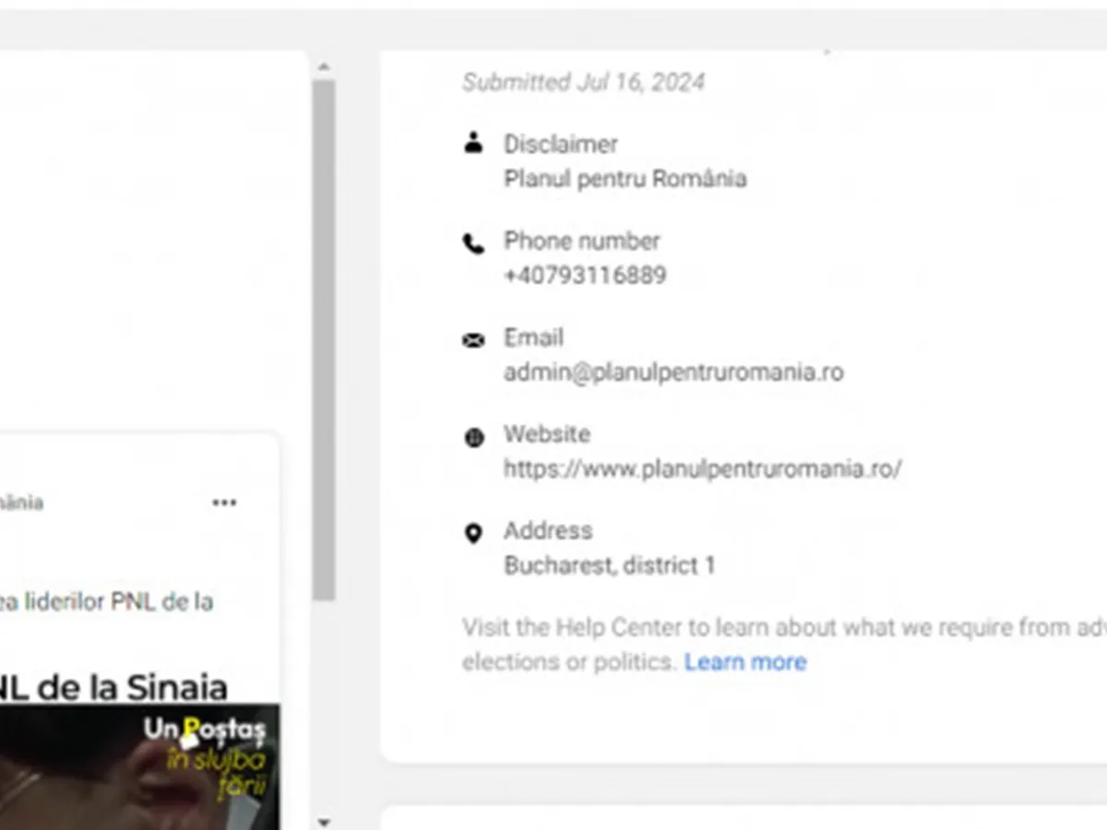Click the admin@planulpentruromania.ro email address
Image resolution: width=1107 pixels, height=830 pixels.
(673, 372)
